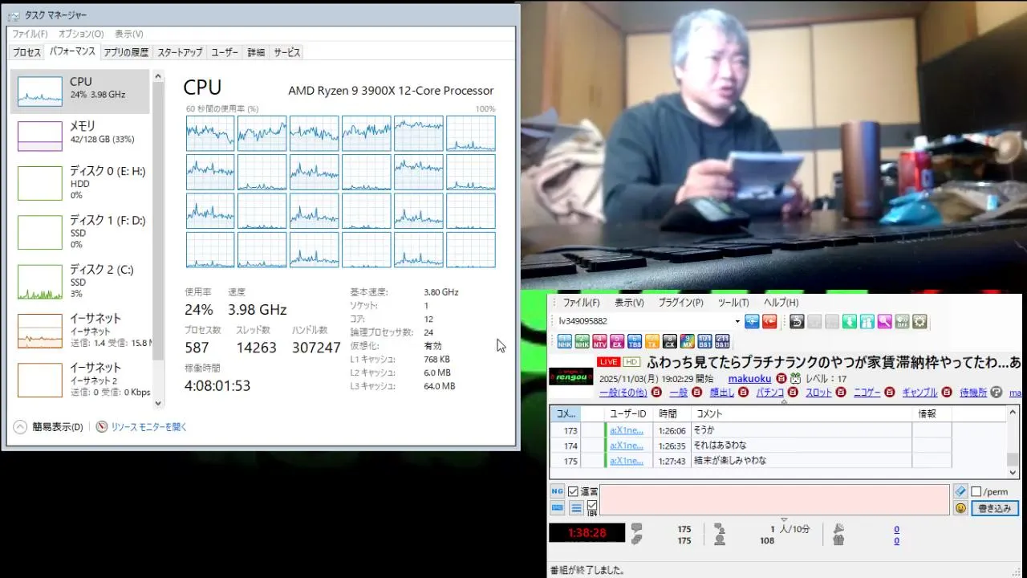The width and height of the screenshot is (1027, 578).
Task: Click the green download arrow icon
Action: [x=850, y=321]
